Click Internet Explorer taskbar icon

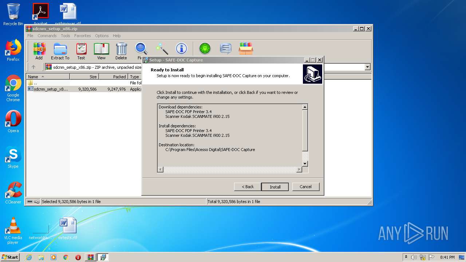tap(29, 257)
